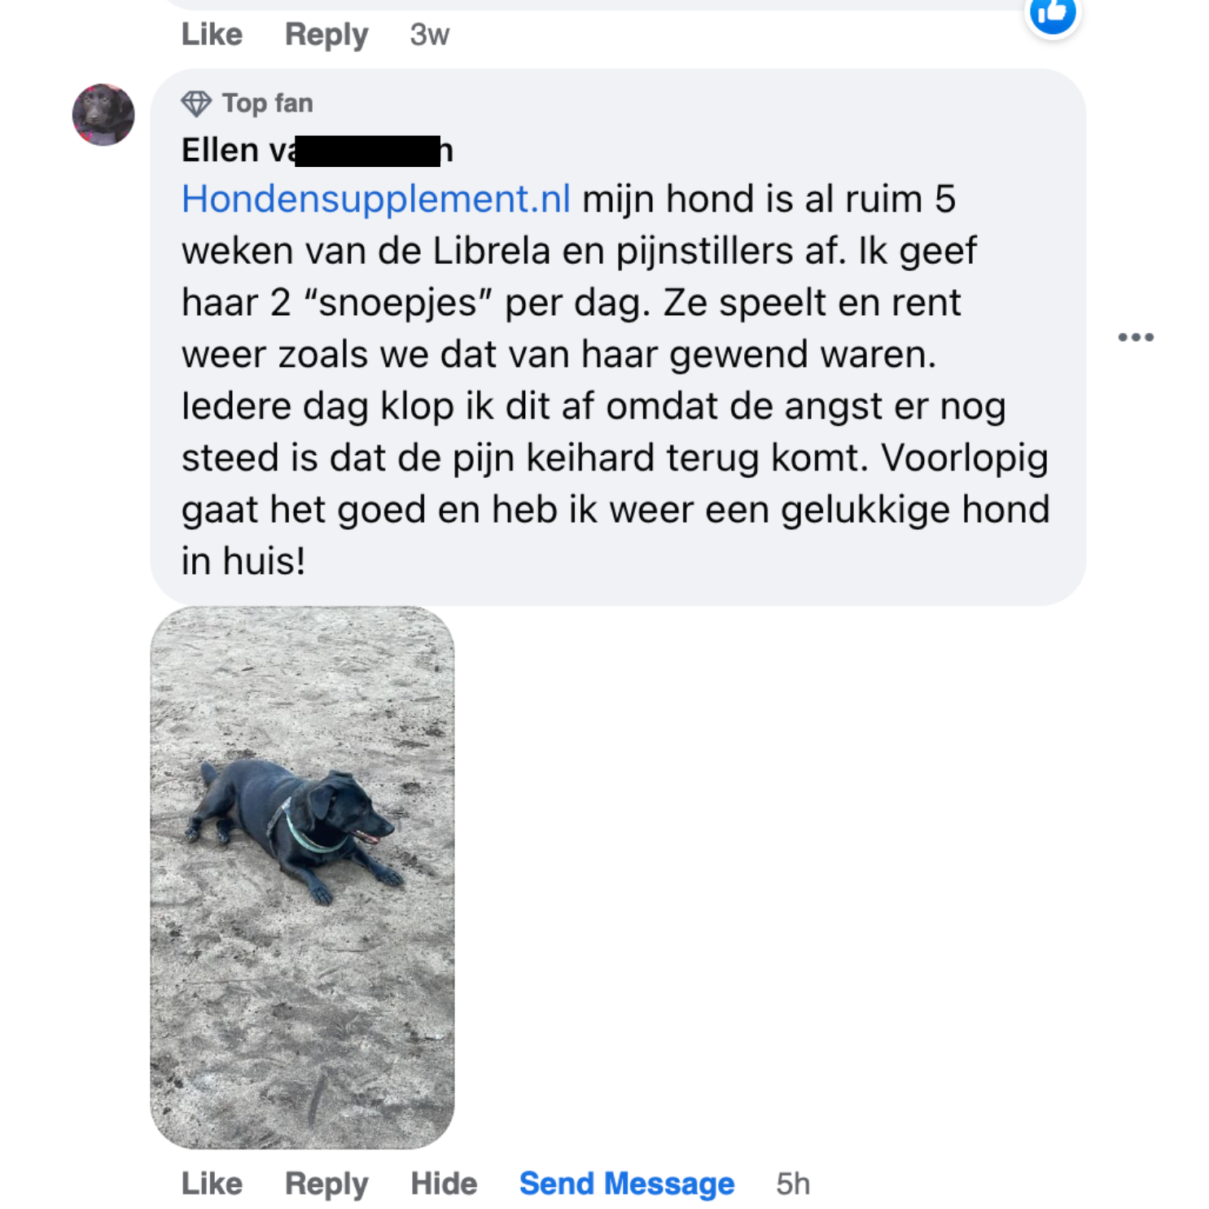Screen dimensions: 1209x1209
Task: Follow the Hondensupplement.nl mention link
Action: pyautogui.click(x=375, y=199)
